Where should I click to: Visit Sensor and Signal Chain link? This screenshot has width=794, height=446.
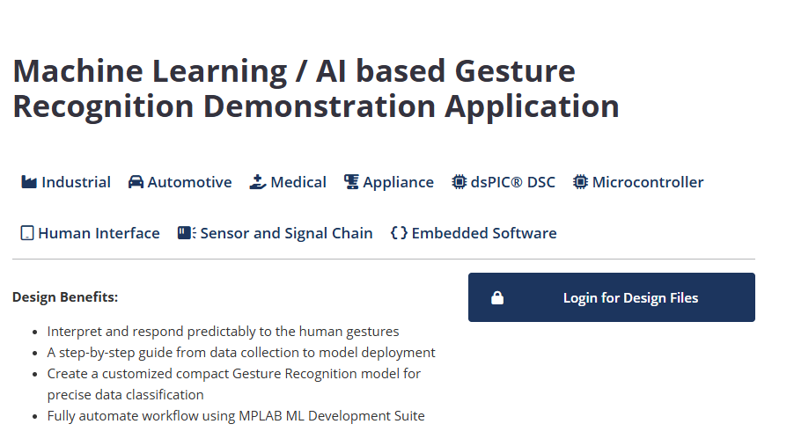[x=275, y=233]
